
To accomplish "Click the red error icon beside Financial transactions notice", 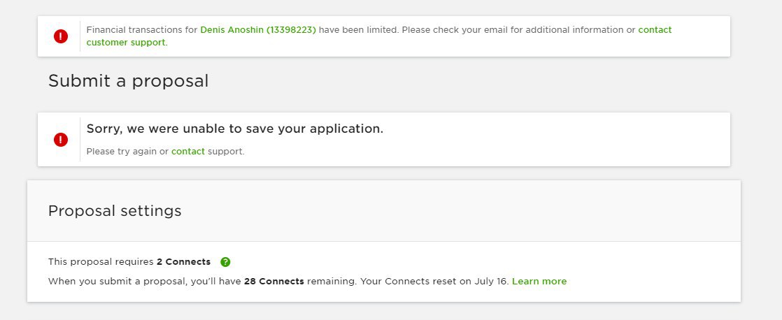I will coord(61,36).
